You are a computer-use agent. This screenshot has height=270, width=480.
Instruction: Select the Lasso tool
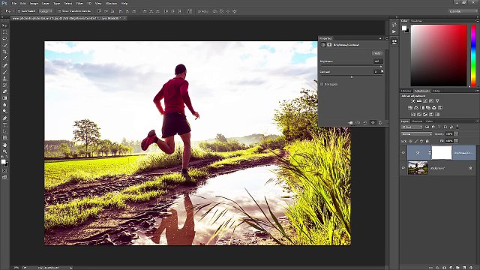(4, 38)
